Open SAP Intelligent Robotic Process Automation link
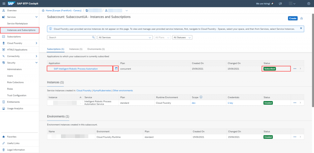 tap(76, 69)
